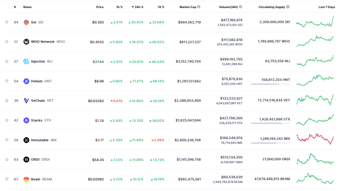This screenshot has height=191, width=339.
Task: Favorite Helium using star icon
Action: pos(7,81)
